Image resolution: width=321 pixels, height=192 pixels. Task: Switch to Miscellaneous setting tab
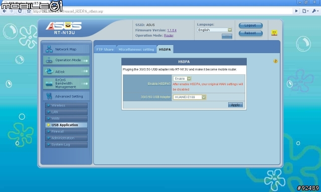pos(136,49)
